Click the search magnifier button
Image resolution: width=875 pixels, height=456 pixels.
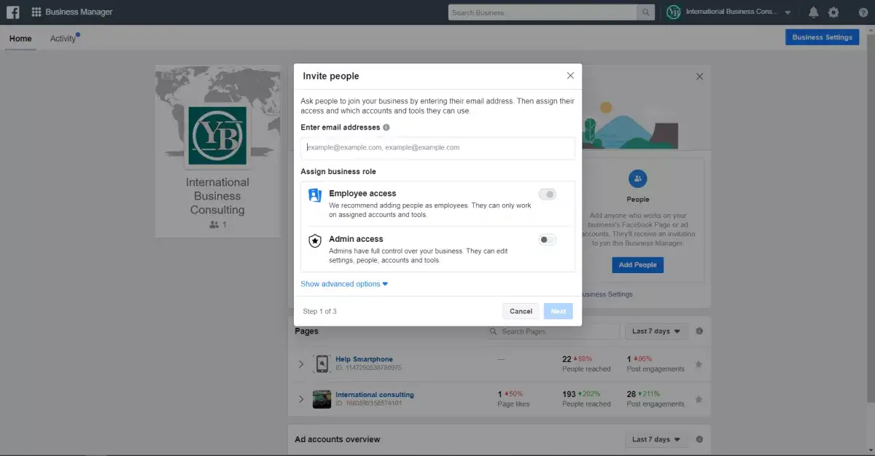coord(645,12)
